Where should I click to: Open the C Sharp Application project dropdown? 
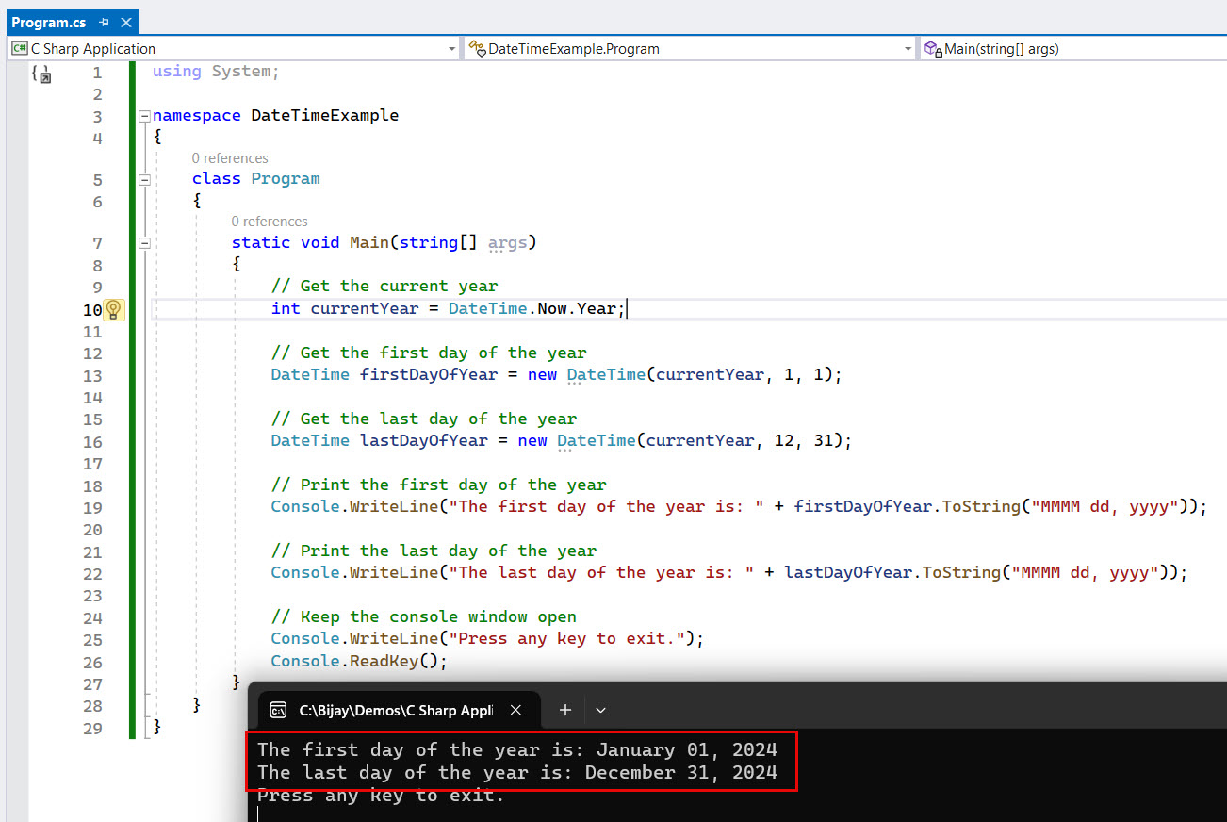pos(451,48)
